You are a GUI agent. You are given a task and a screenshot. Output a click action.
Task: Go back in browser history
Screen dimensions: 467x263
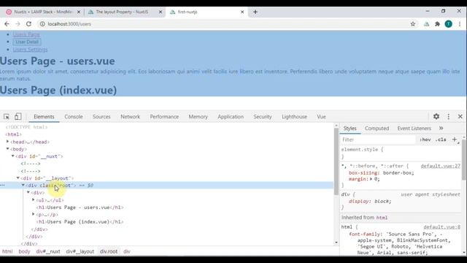coord(7,24)
